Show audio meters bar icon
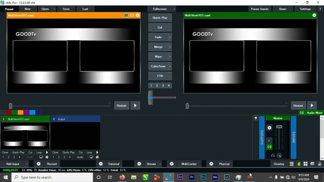324x182 pixels. click(x=299, y=164)
